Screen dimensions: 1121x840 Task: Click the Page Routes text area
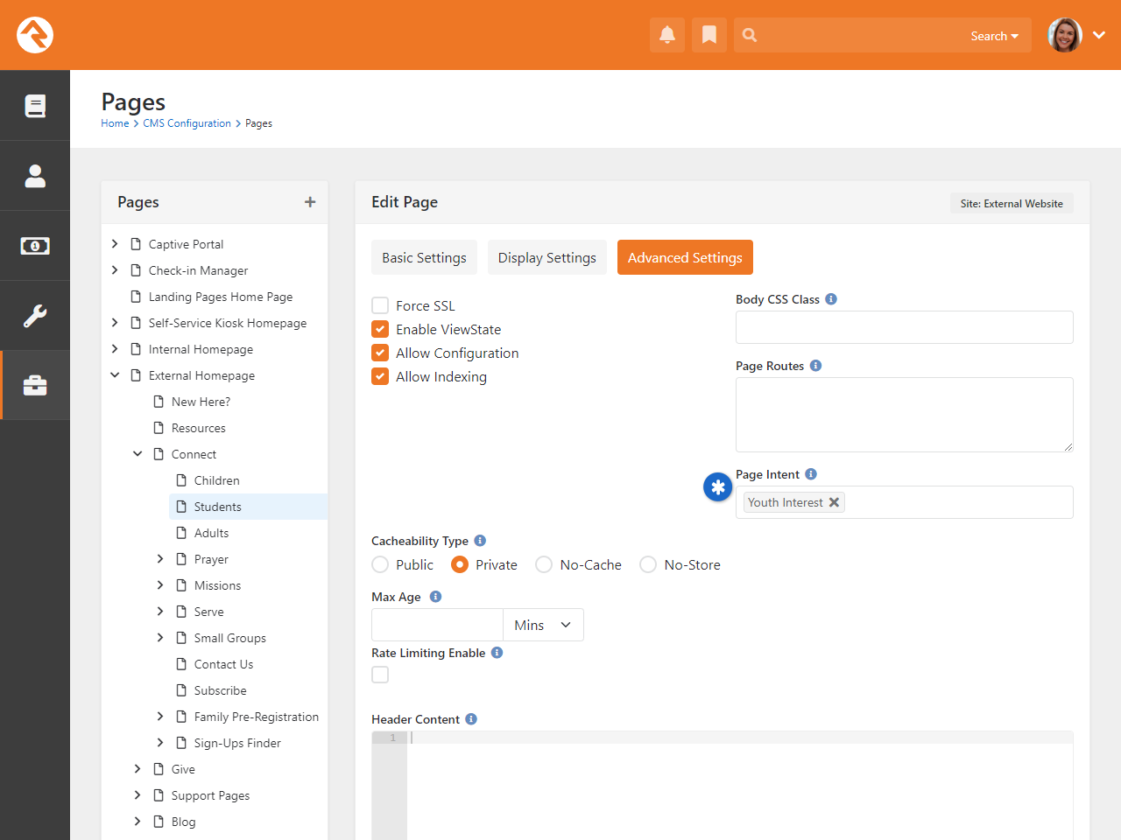pyautogui.click(x=905, y=415)
